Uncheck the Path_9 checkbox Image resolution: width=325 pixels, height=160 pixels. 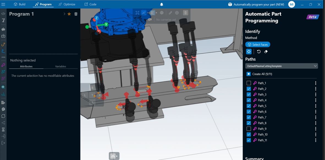tap(249, 128)
